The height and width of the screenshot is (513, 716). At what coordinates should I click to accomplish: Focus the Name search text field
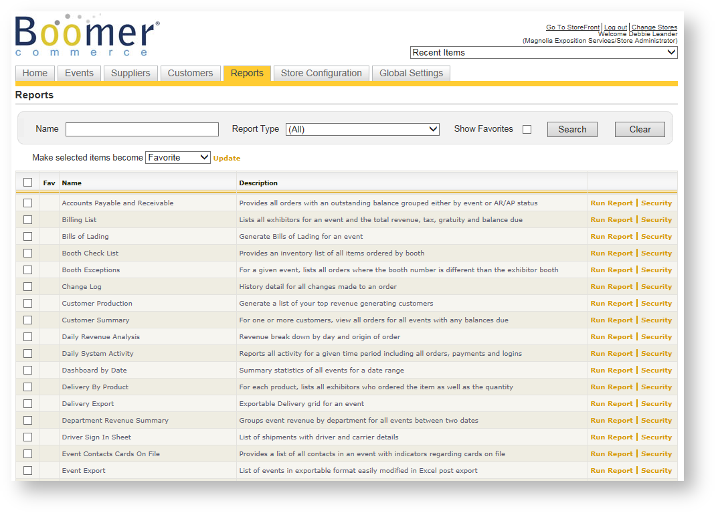coord(142,130)
